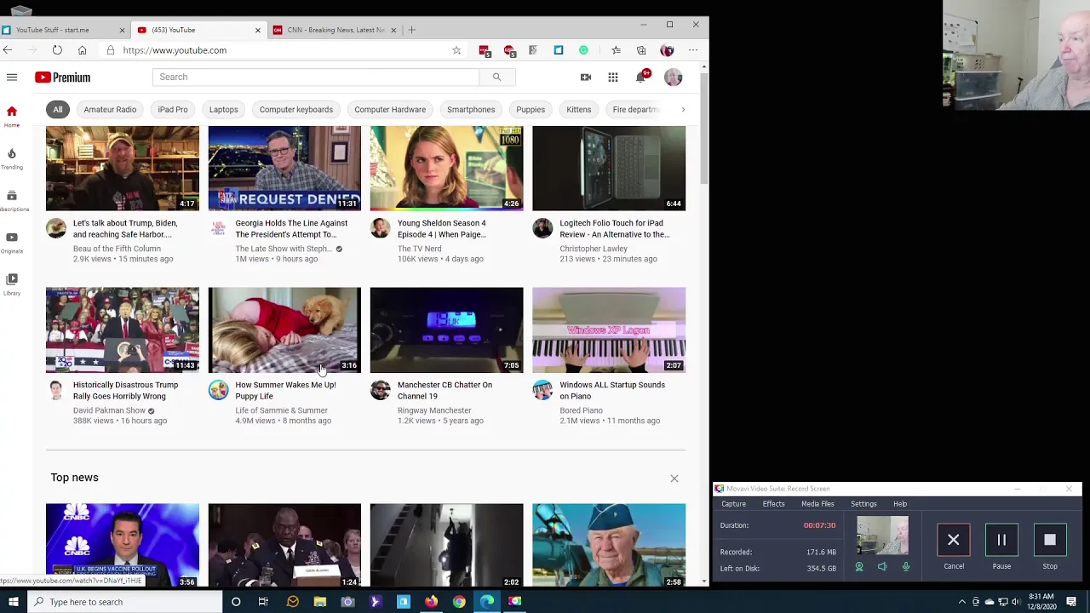Open the YouTube hamburger guide menu

click(x=12, y=77)
